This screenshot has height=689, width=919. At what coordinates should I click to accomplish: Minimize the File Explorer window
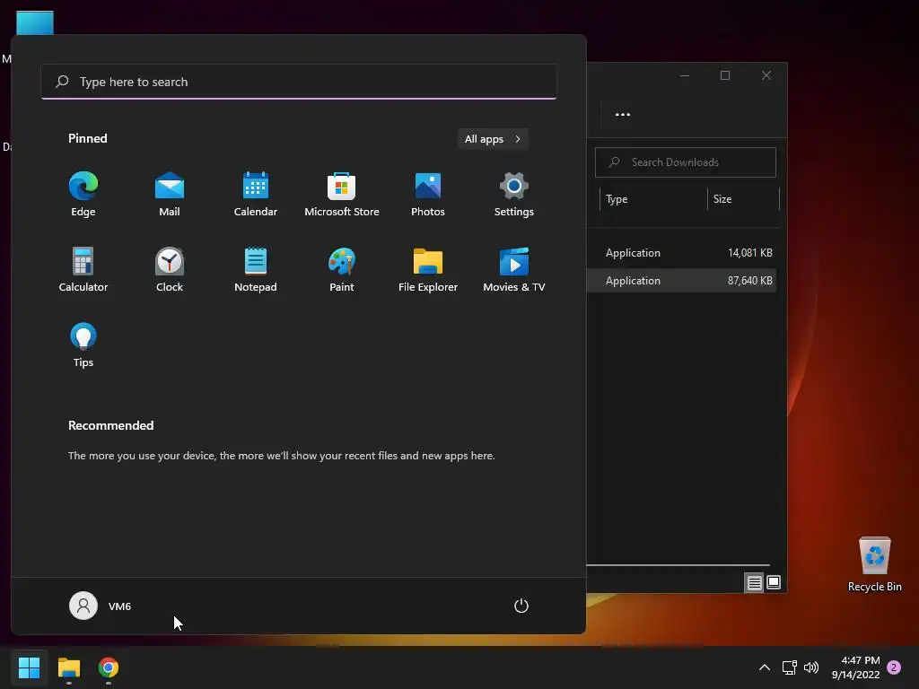(685, 75)
